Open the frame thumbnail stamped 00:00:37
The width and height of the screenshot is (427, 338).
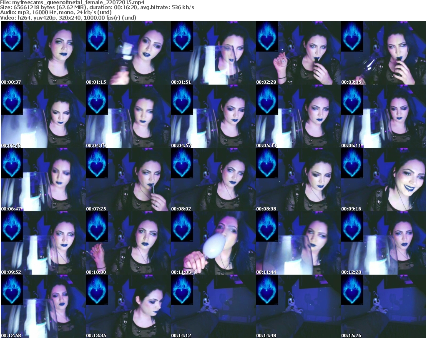43,53
